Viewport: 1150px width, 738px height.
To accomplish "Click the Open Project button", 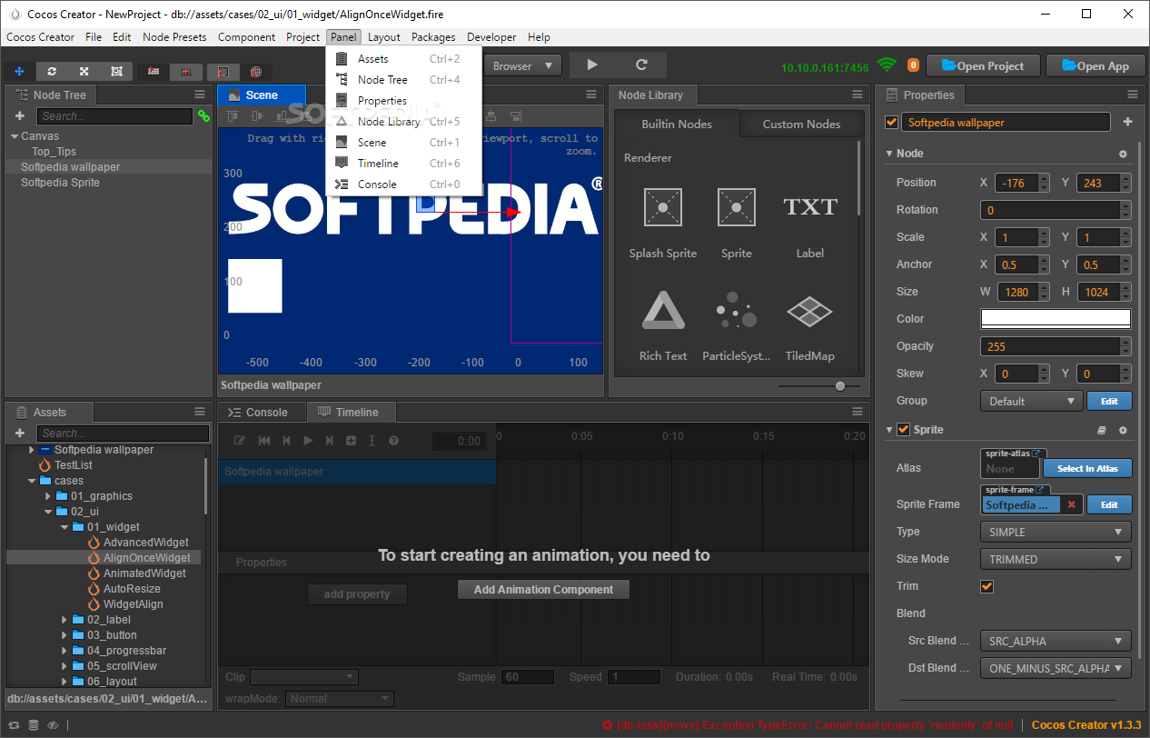I will [983, 65].
